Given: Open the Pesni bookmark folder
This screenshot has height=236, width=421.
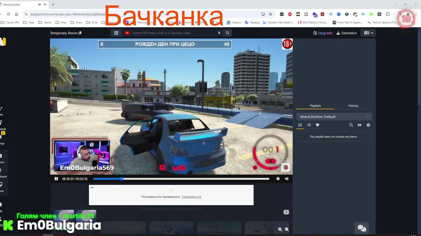Looking at the screenshot, I should [76, 23].
